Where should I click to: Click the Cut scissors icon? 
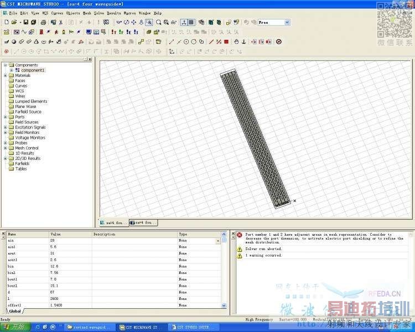(61, 22)
